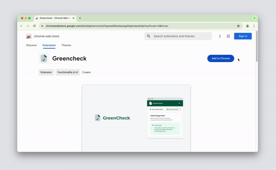Switch to the Themes tab
The height and width of the screenshot is (170, 276).
(x=66, y=45)
